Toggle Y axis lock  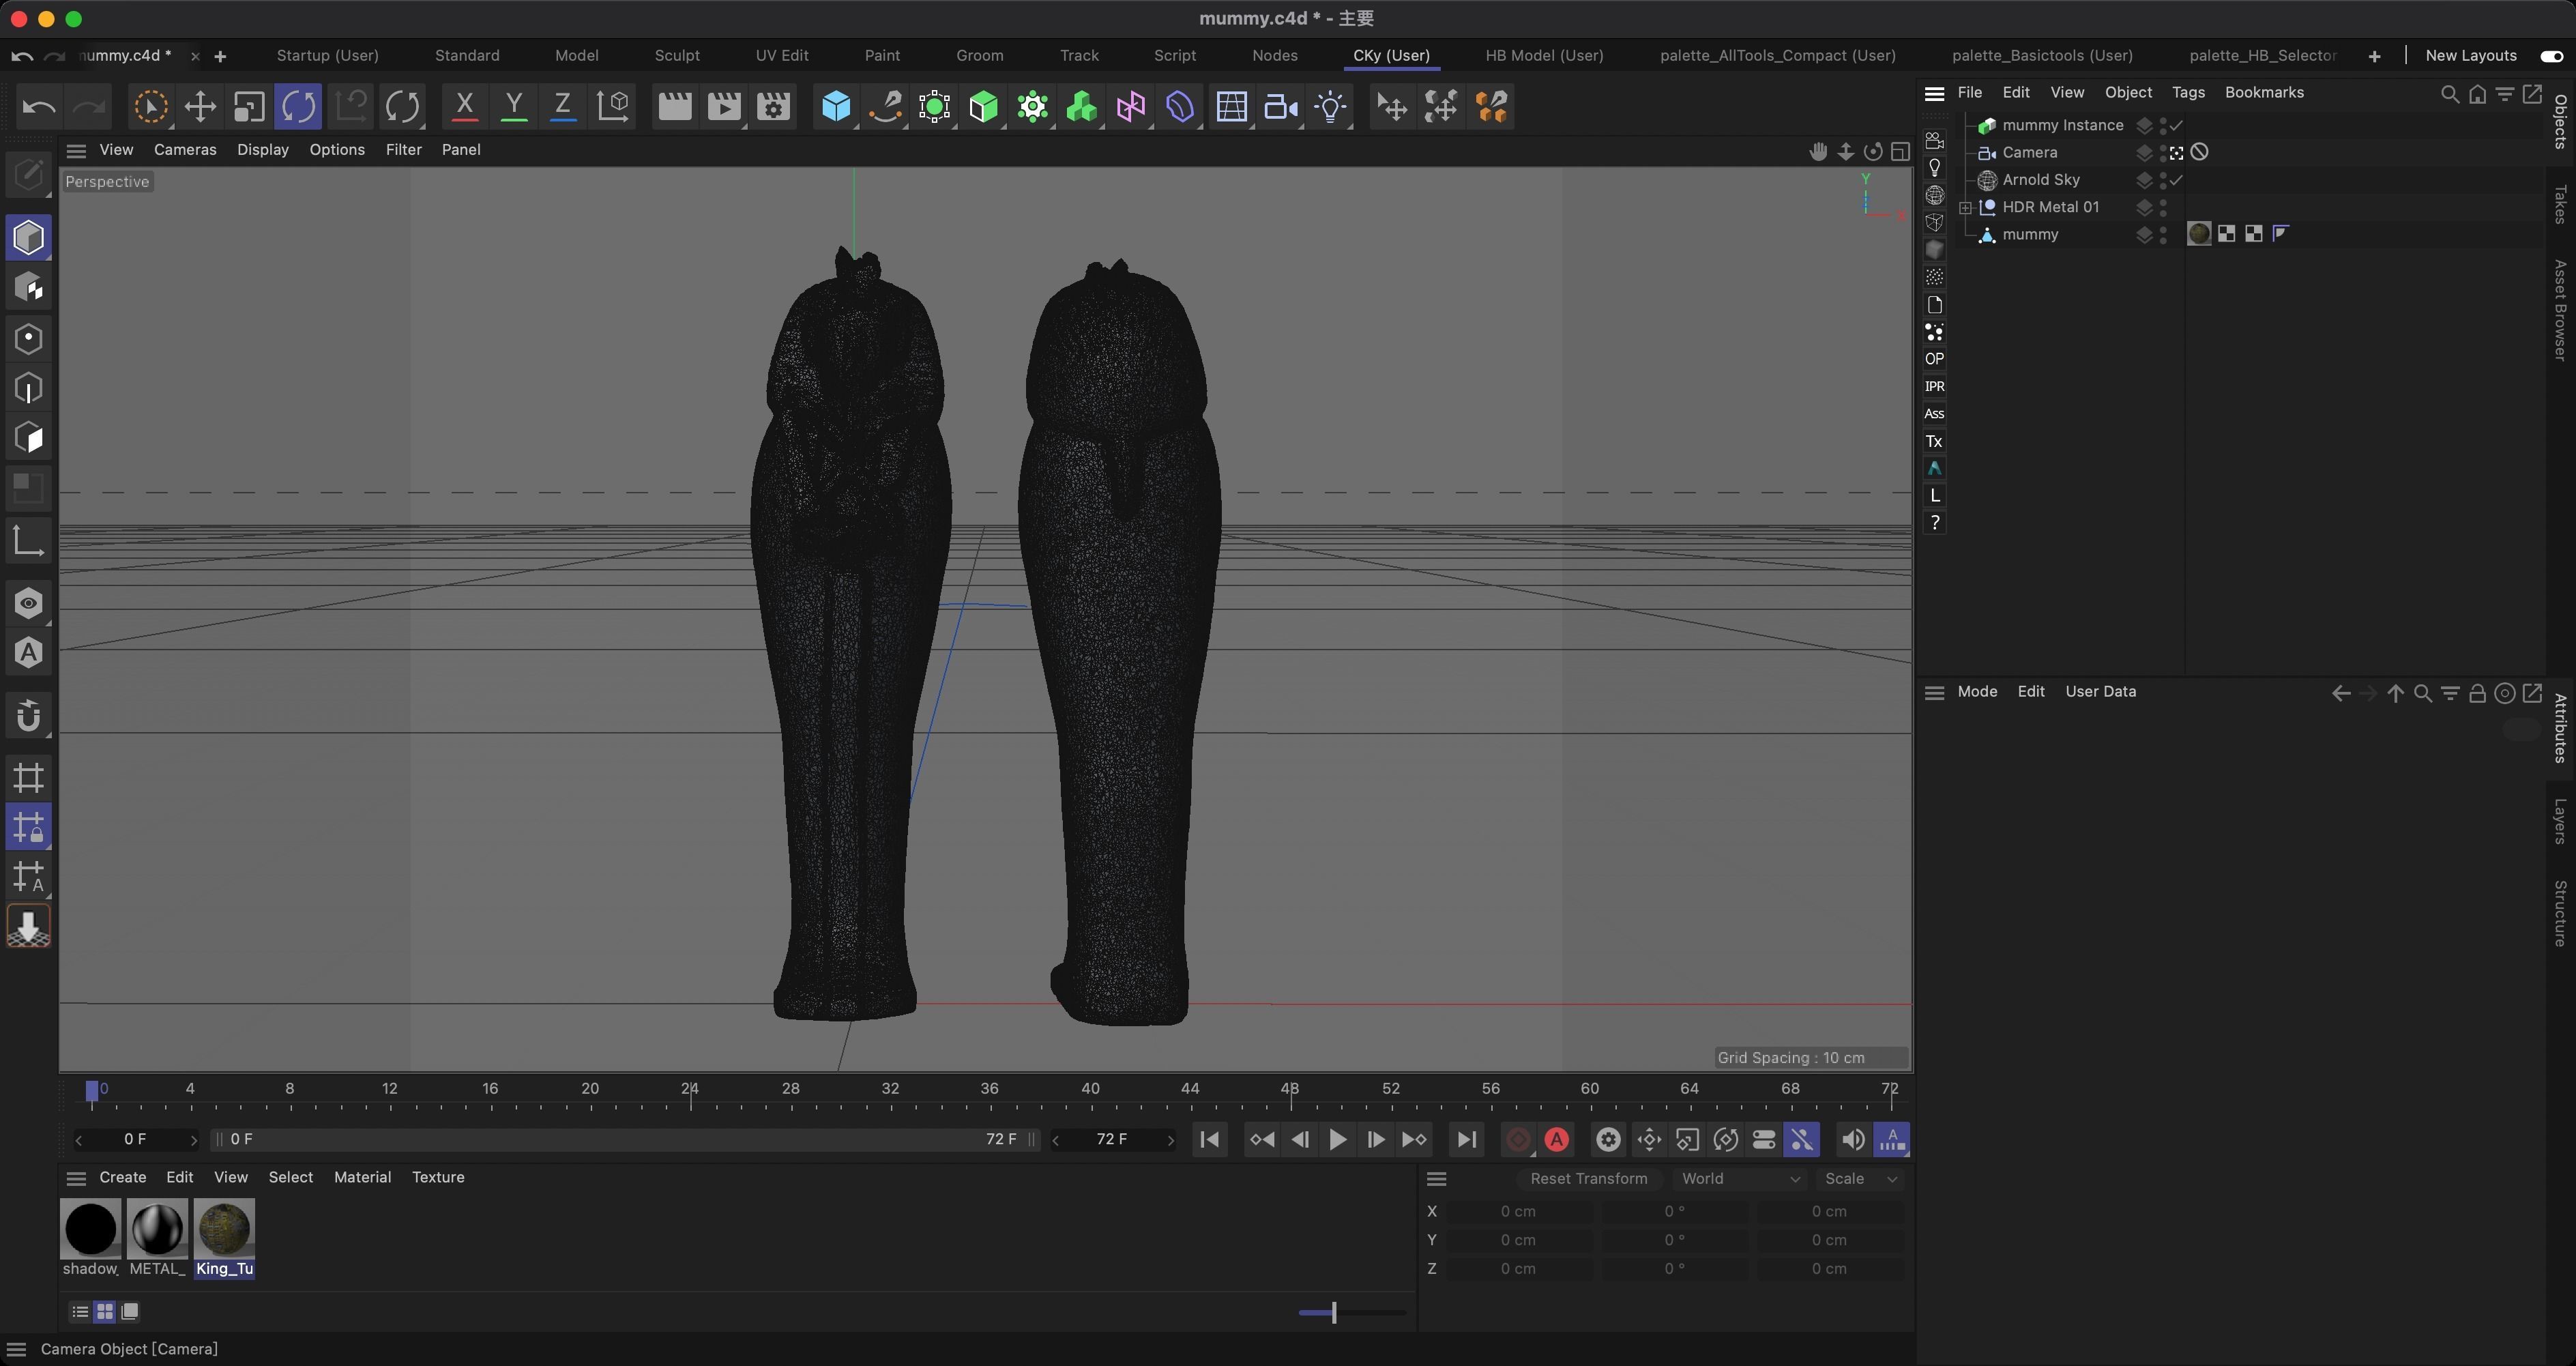pyautogui.click(x=513, y=106)
